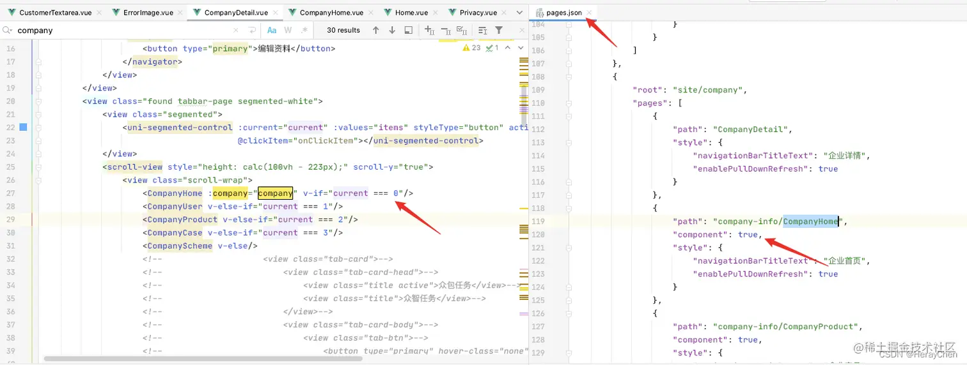Jump to next search occurrence
This screenshot has height=365, width=967.
392,30
